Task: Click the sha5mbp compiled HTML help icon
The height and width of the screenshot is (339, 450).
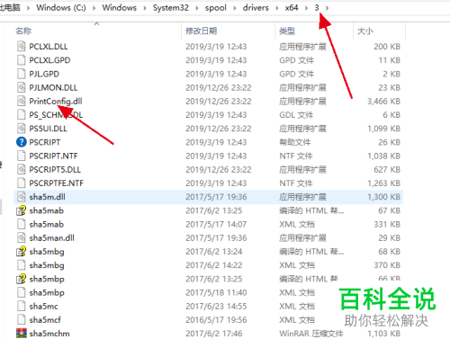Action: (x=22, y=279)
